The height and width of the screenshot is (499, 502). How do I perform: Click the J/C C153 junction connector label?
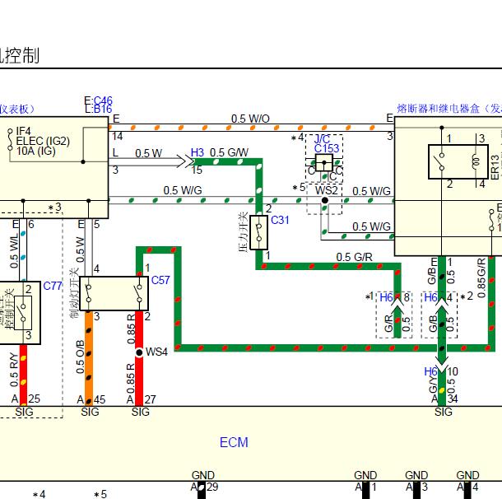coord(326,144)
